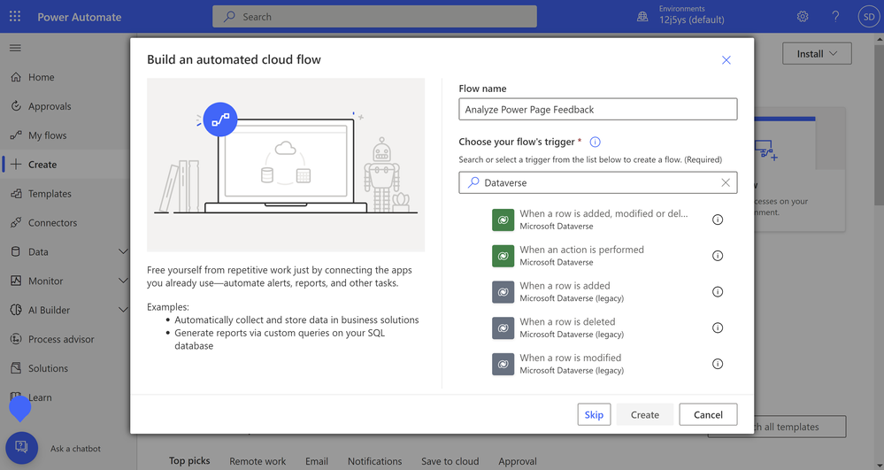Show info for row added, modified trigger

(x=717, y=220)
